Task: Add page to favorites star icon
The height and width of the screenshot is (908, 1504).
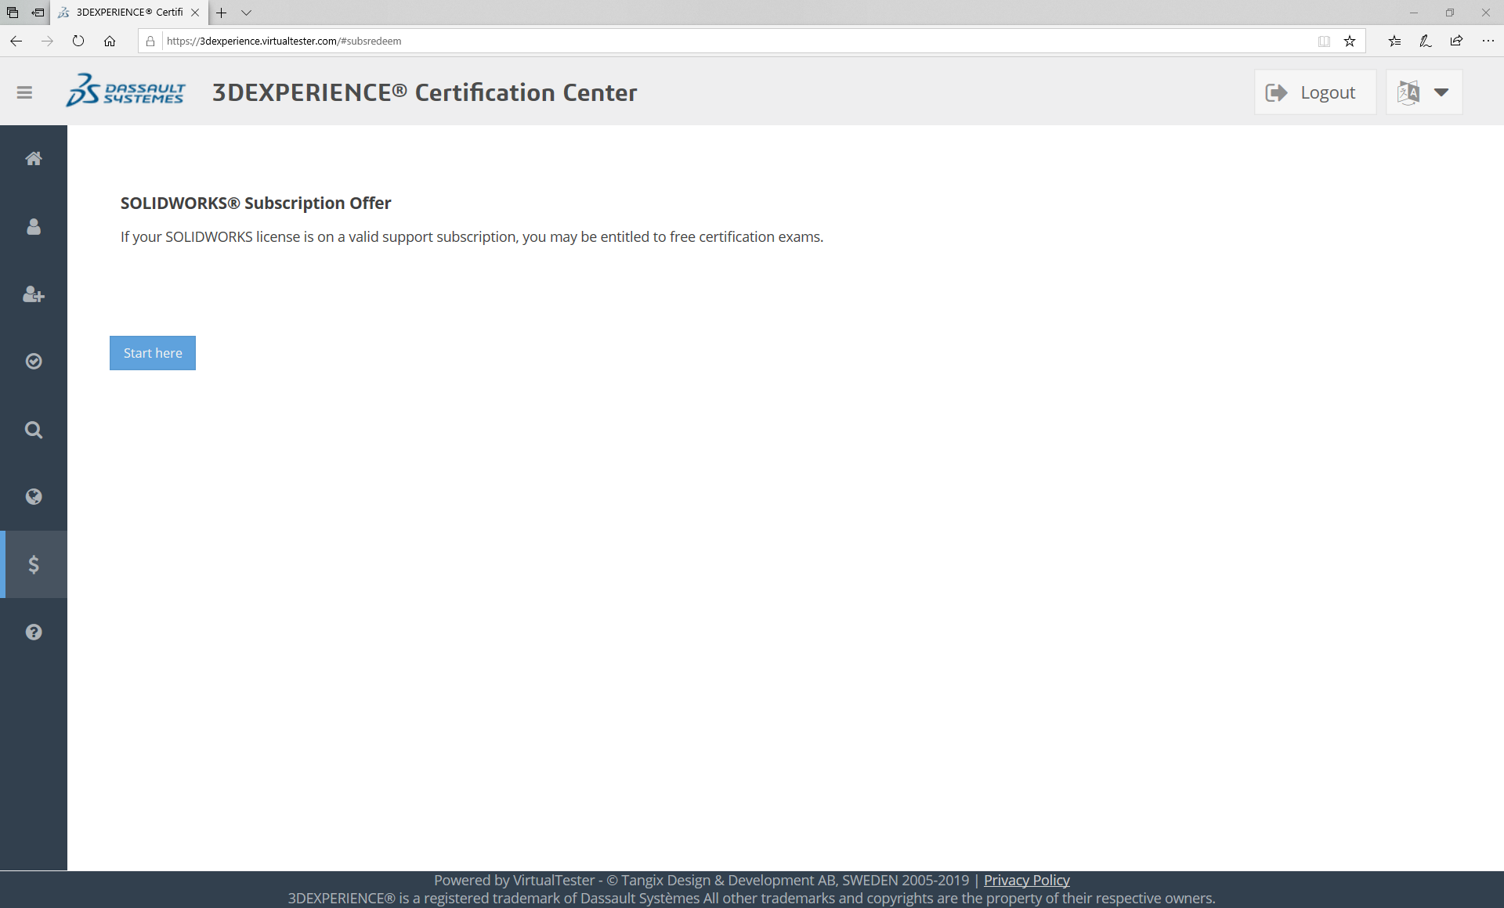Action: point(1350,41)
